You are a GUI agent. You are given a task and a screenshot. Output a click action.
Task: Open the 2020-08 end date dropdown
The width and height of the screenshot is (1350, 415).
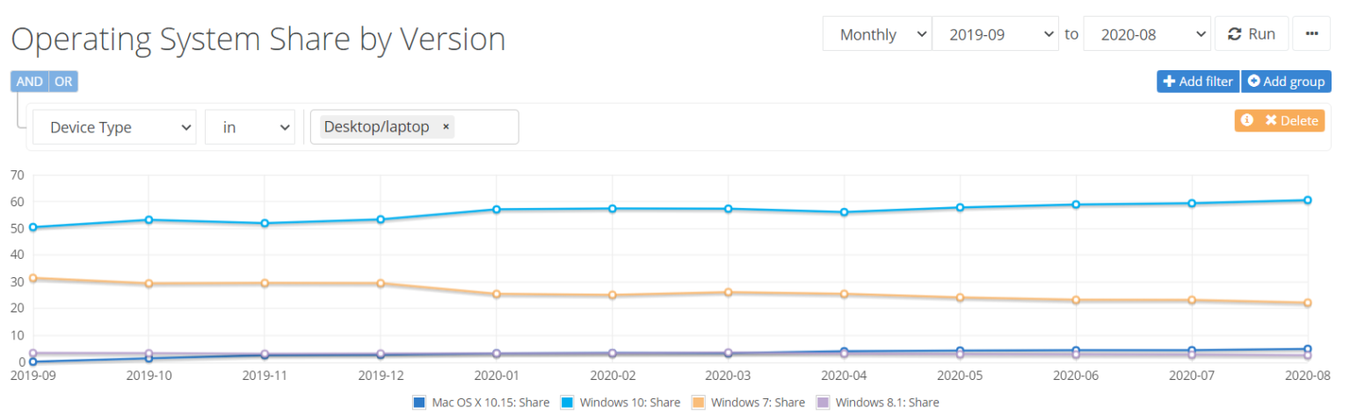[x=1147, y=34]
